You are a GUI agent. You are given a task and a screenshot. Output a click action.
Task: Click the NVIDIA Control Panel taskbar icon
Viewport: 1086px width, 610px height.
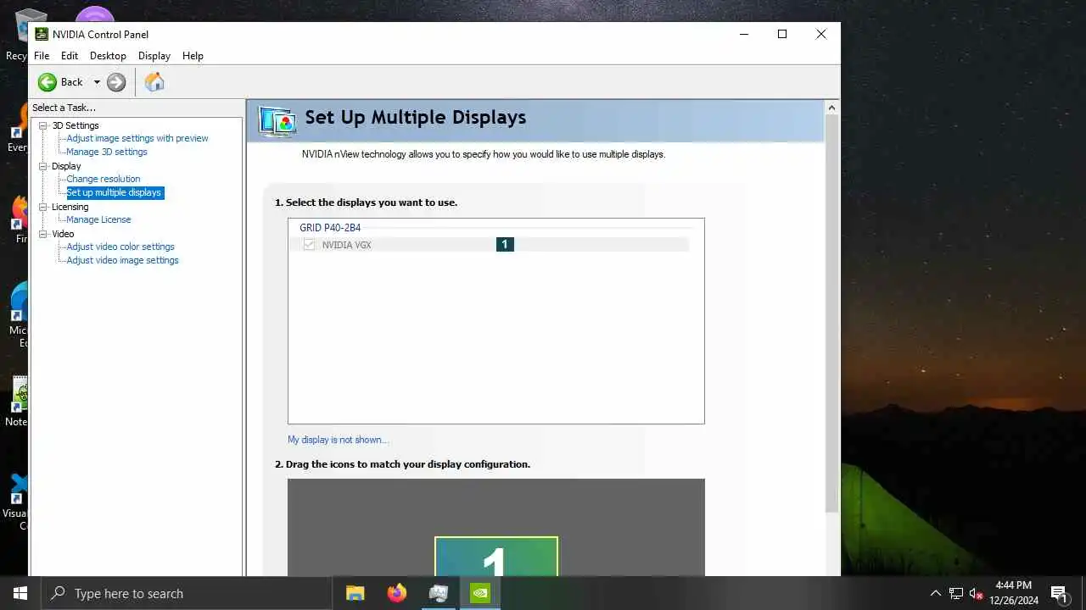pos(480,593)
